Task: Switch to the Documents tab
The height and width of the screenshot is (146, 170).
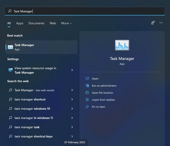Action: pos(37,23)
